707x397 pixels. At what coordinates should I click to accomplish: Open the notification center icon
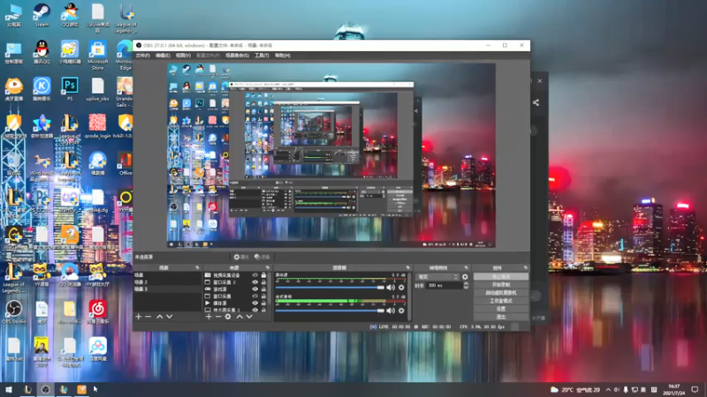pos(695,390)
